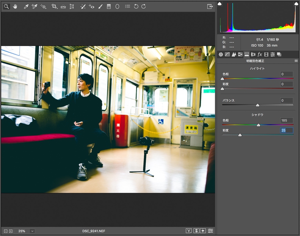Viewport: 300px width, 236px height.
Task: Open the 明暗別色補正 panel options menu
Action: [x=296, y=61]
